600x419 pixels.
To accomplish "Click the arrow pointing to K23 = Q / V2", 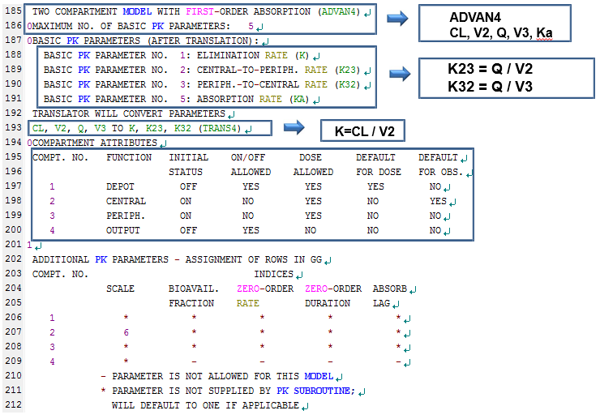I will 397,73.
